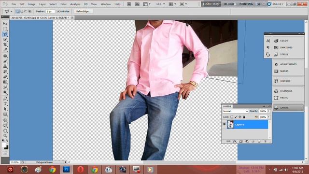Toggle lock position
This screenshot has height=174, width=309.
tap(240, 117)
